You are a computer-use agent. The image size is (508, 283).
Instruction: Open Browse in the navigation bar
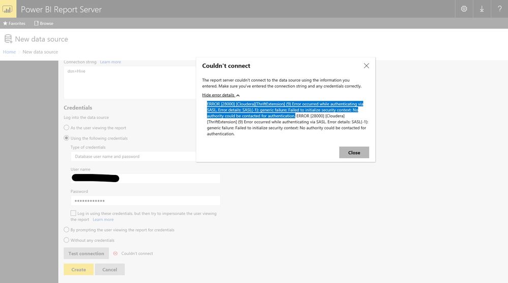44,23
